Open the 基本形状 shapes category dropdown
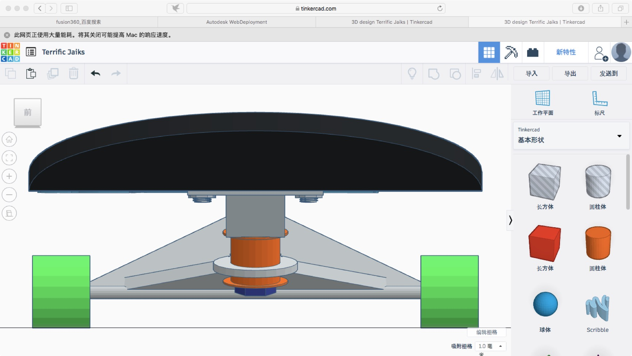Screen dimensions: 632x356 (571, 135)
